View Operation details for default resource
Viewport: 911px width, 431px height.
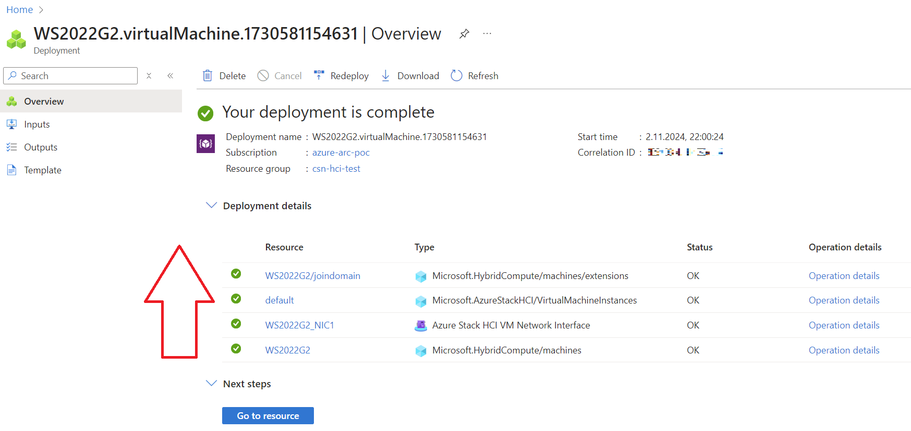coord(844,300)
